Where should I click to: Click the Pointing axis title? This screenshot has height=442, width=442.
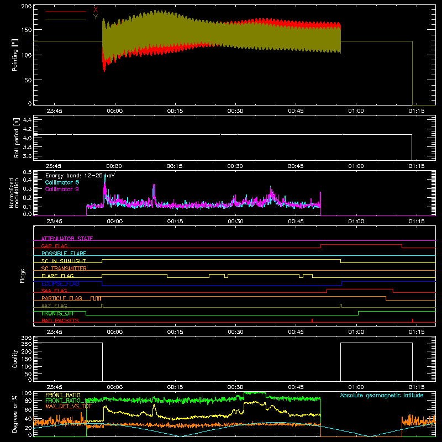tap(15, 55)
